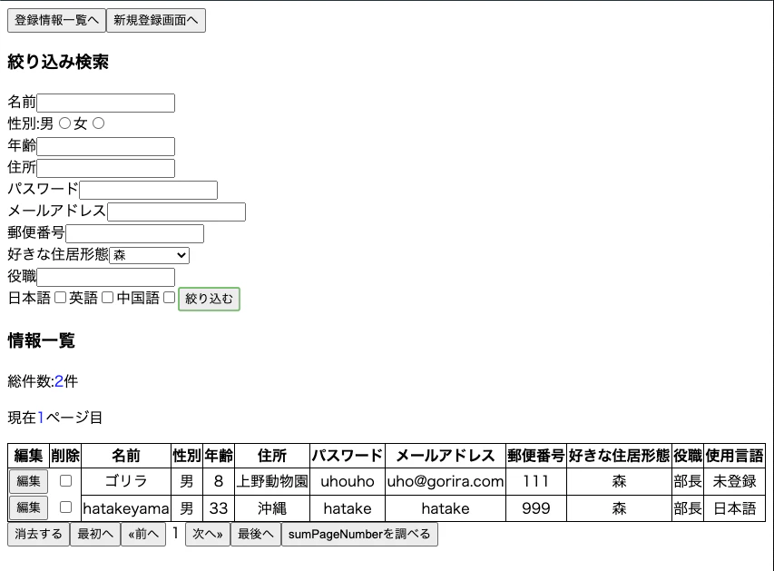
Task: Click the uhouho password cell
Action: coord(348,481)
